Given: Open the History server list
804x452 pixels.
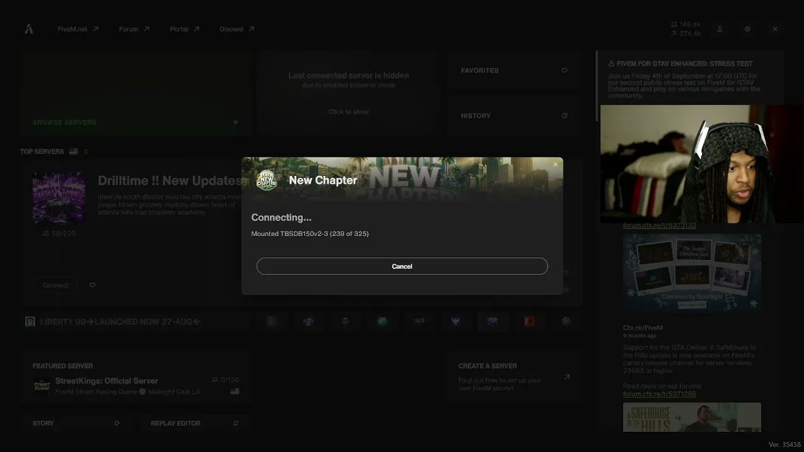Looking at the screenshot, I should pyautogui.click(x=514, y=116).
